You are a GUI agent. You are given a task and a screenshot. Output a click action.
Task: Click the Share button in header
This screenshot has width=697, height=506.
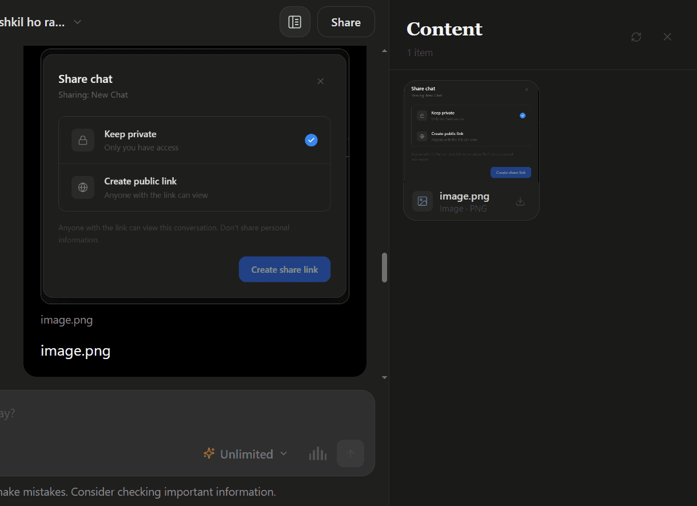pos(346,22)
